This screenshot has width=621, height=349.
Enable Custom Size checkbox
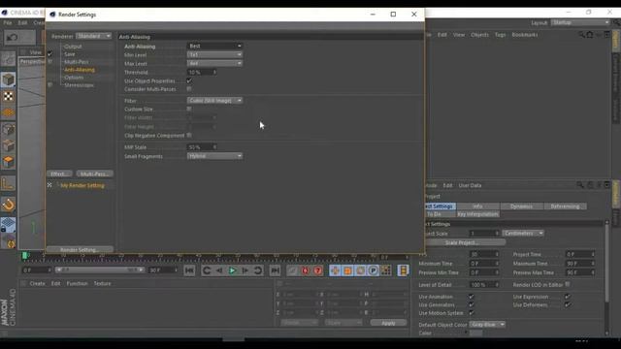coord(189,109)
